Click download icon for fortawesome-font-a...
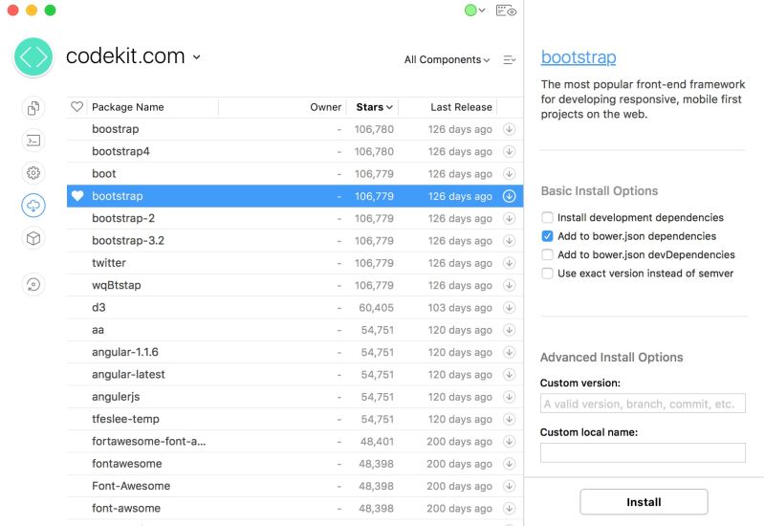The height and width of the screenshot is (526, 764). [509, 441]
